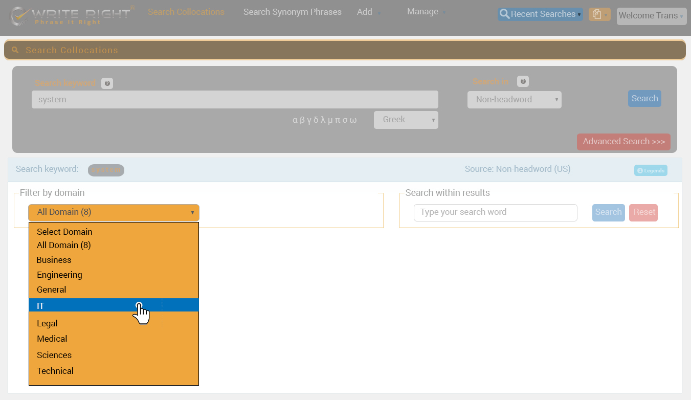Expand the Non-headword Search in dropdown
Image resolution: width=691 pixels, height=400 pixels.
(514, 100)
